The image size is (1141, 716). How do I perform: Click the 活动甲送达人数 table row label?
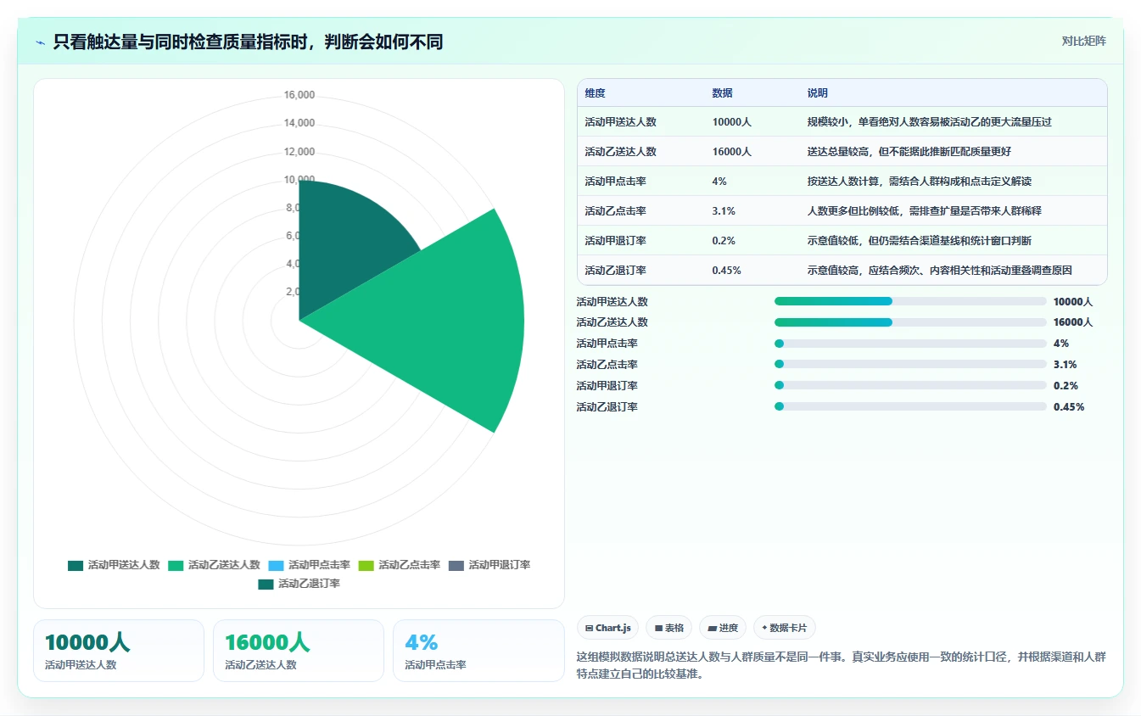(620, 122)
